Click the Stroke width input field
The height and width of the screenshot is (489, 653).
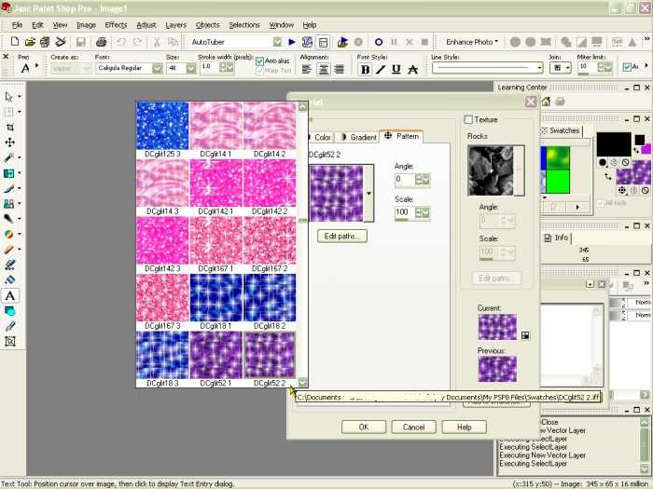[x=210, y=67]
